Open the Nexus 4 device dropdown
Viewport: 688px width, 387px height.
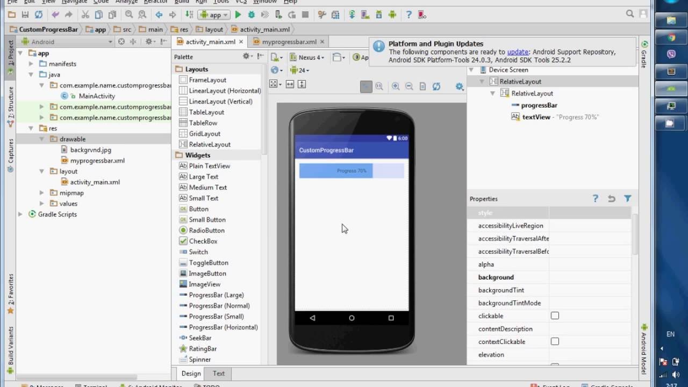[307, 58]
